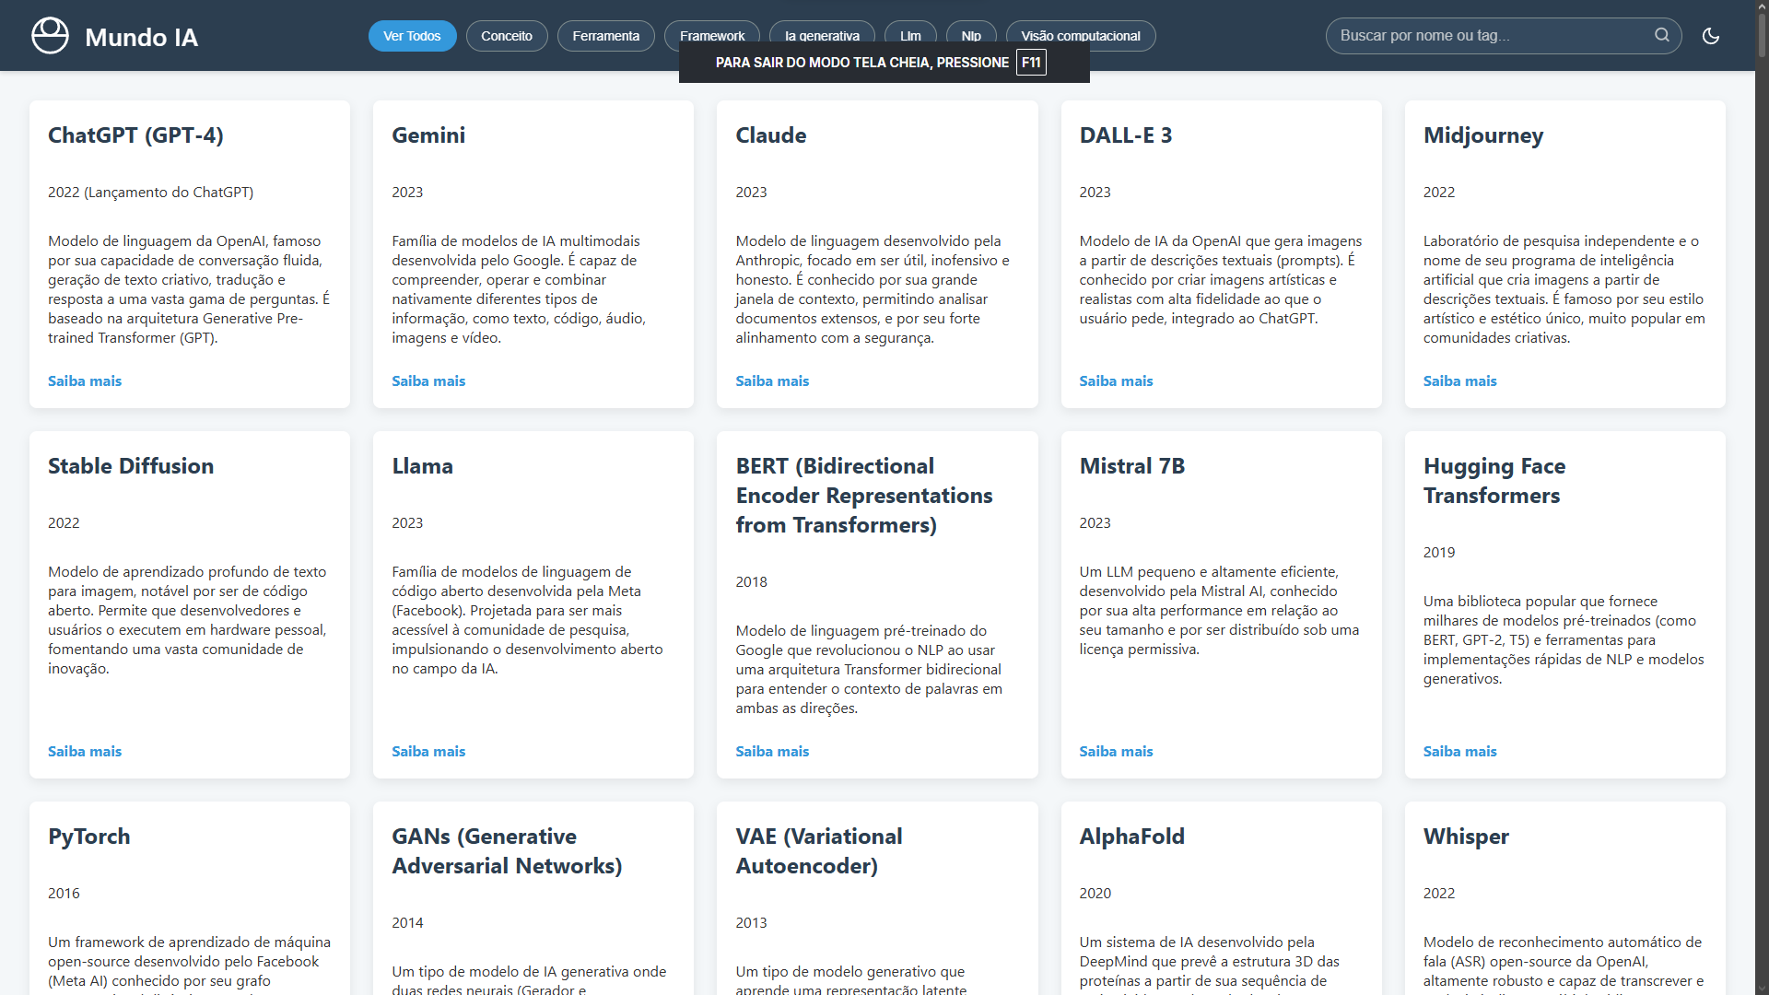This screenshot has width=1769, height=995.
Task: Click the year 2013 on the VAE card
Action: coord(751,923)
